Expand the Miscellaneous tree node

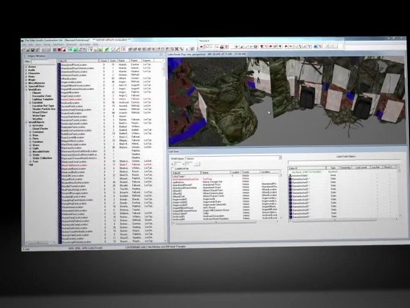[x=26, y=83]
